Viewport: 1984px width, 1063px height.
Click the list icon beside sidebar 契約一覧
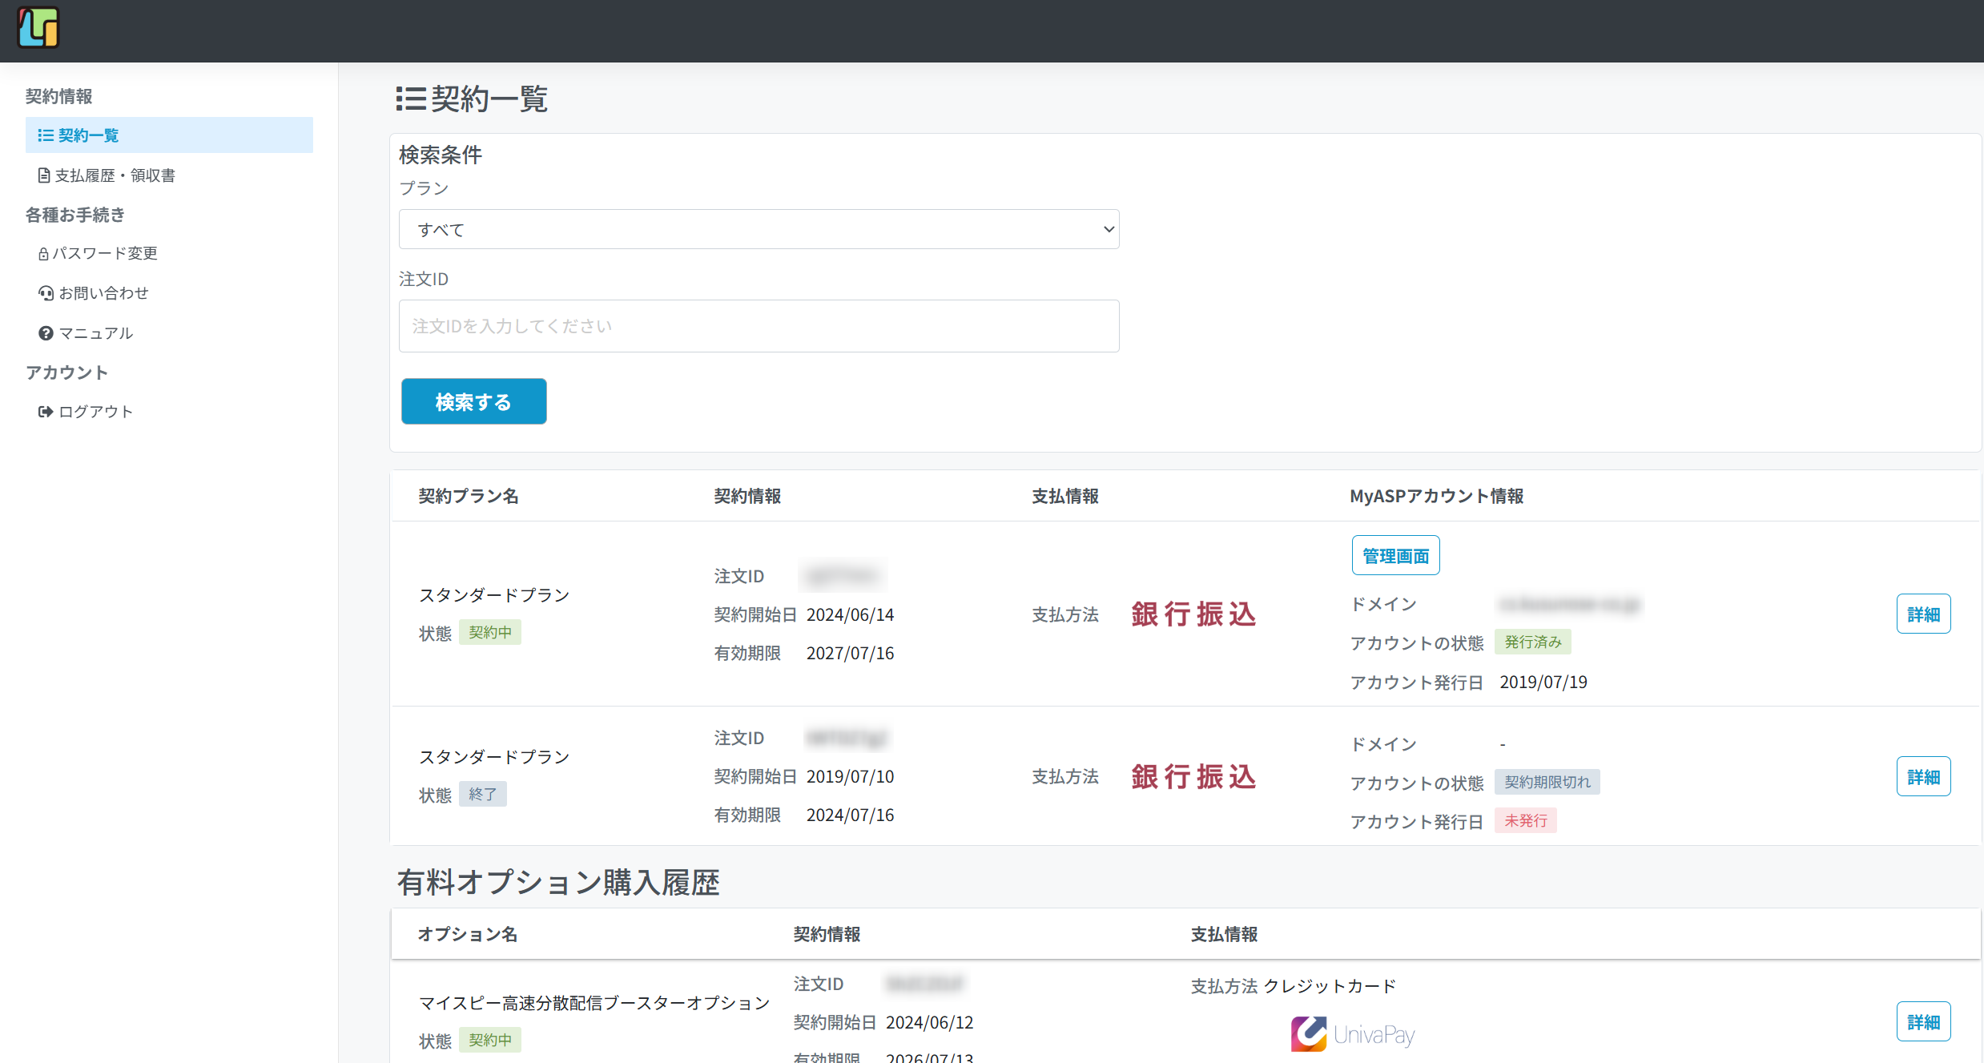click(46, 135)
